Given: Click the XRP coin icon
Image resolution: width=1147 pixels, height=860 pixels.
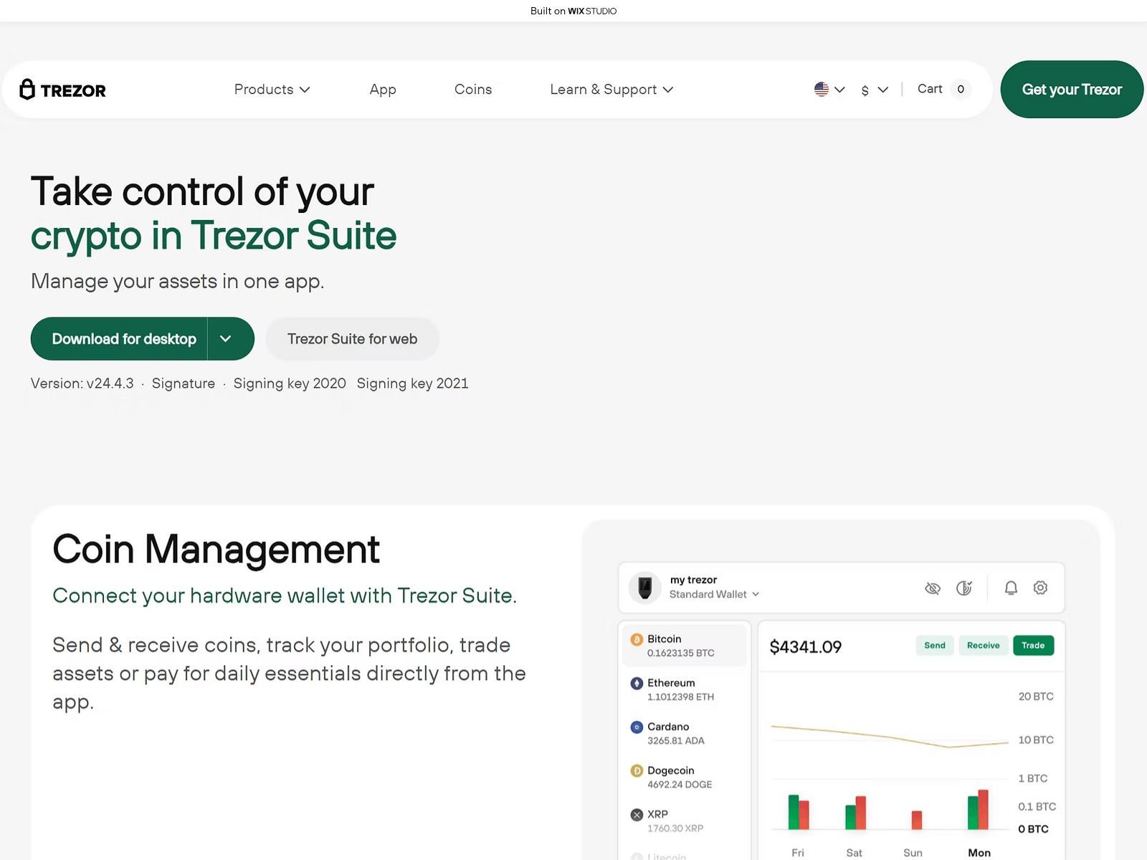Looking at the screenshot, I should tap(637, 814).
